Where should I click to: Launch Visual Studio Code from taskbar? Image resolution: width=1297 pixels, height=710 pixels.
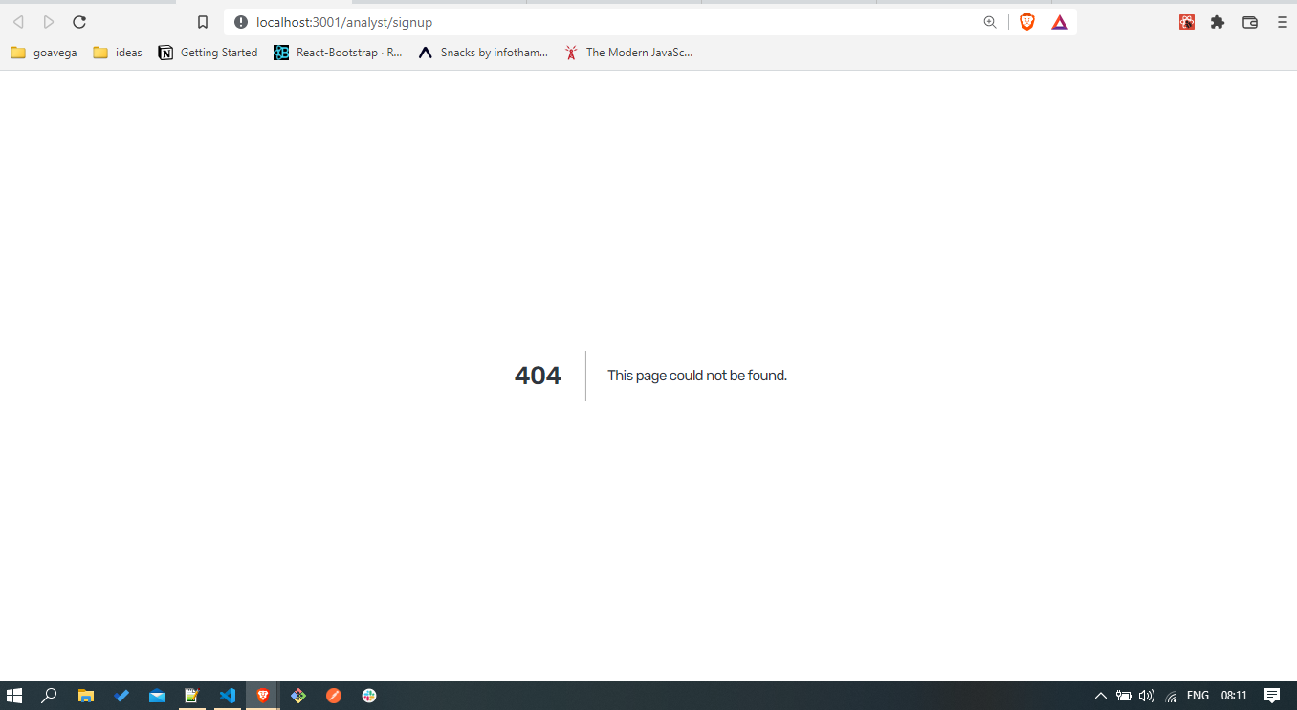(x=227, y=695)
